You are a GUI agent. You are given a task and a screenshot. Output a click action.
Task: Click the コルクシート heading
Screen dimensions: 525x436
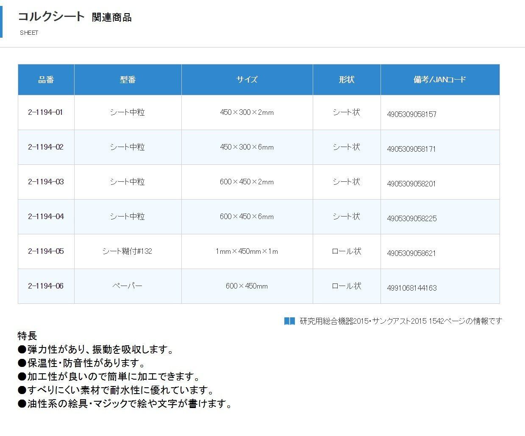(x=51, y=17)
